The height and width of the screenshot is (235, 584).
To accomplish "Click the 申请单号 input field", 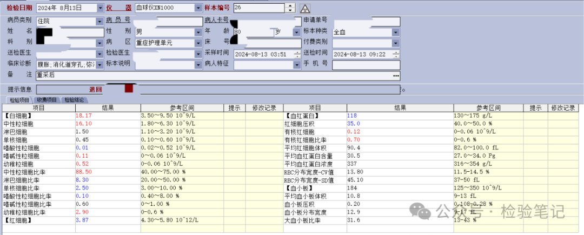I will [366, 21].
